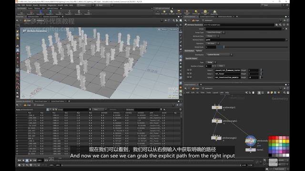
Task: Jump to the first frame
Action: [19, 161]
